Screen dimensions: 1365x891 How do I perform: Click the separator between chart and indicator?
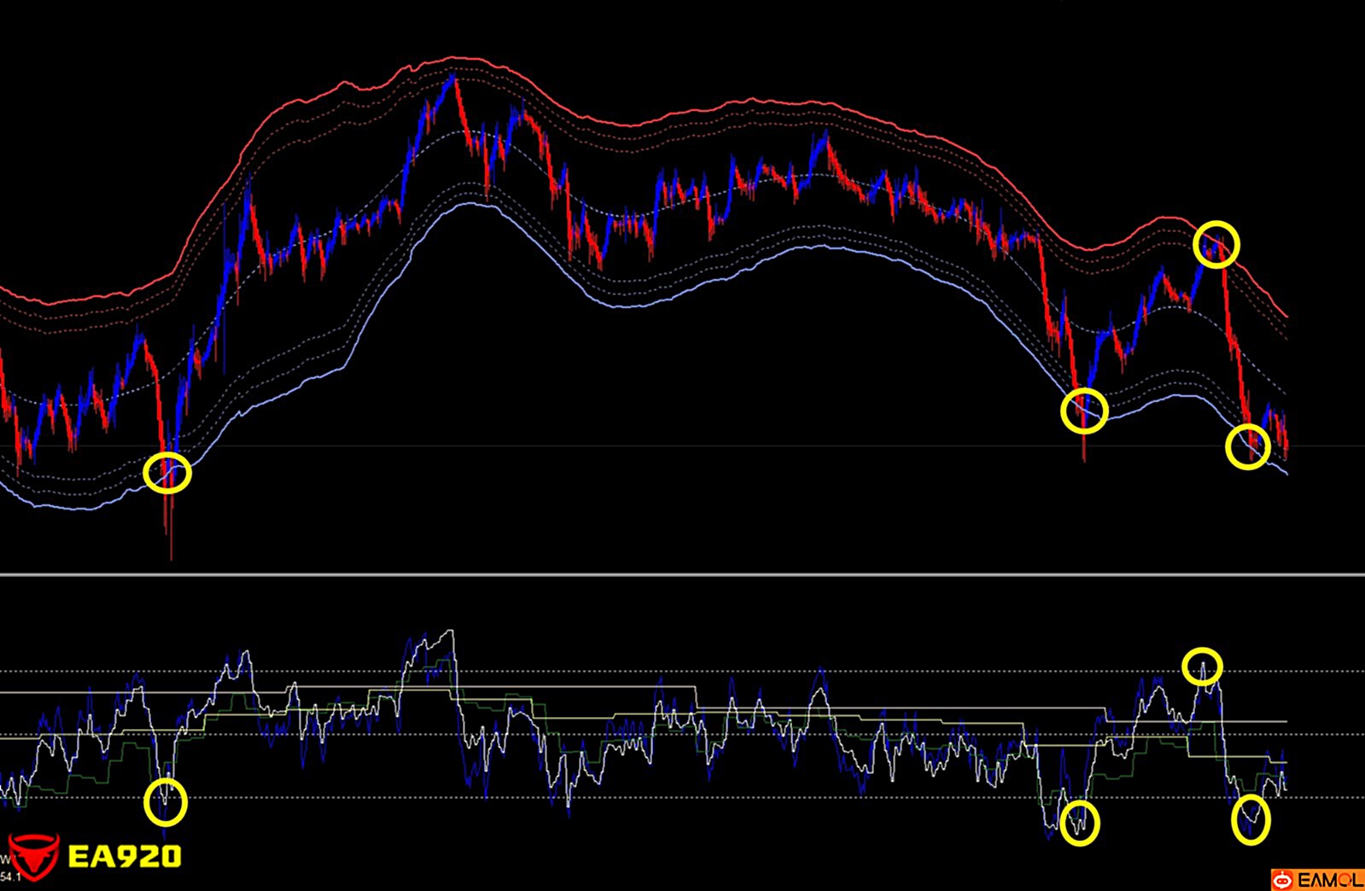click(x=683, y=574)
